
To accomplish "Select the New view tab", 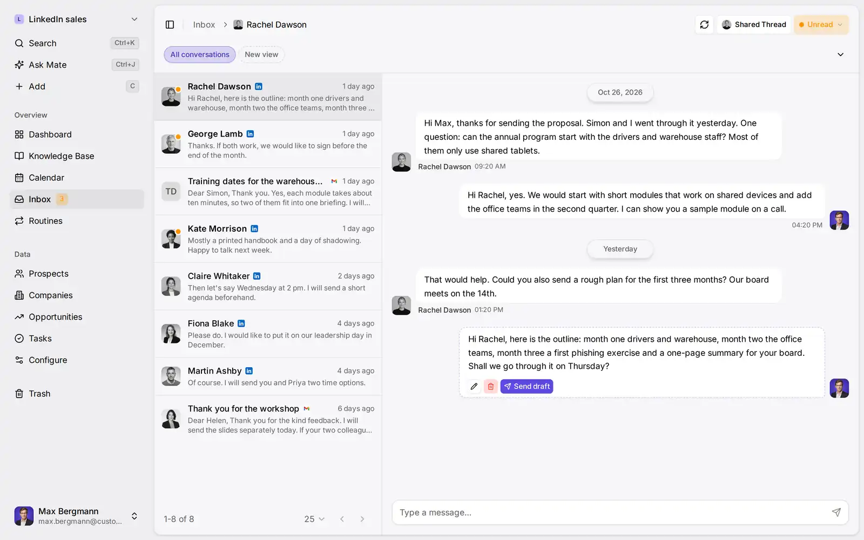I will 261,55.
